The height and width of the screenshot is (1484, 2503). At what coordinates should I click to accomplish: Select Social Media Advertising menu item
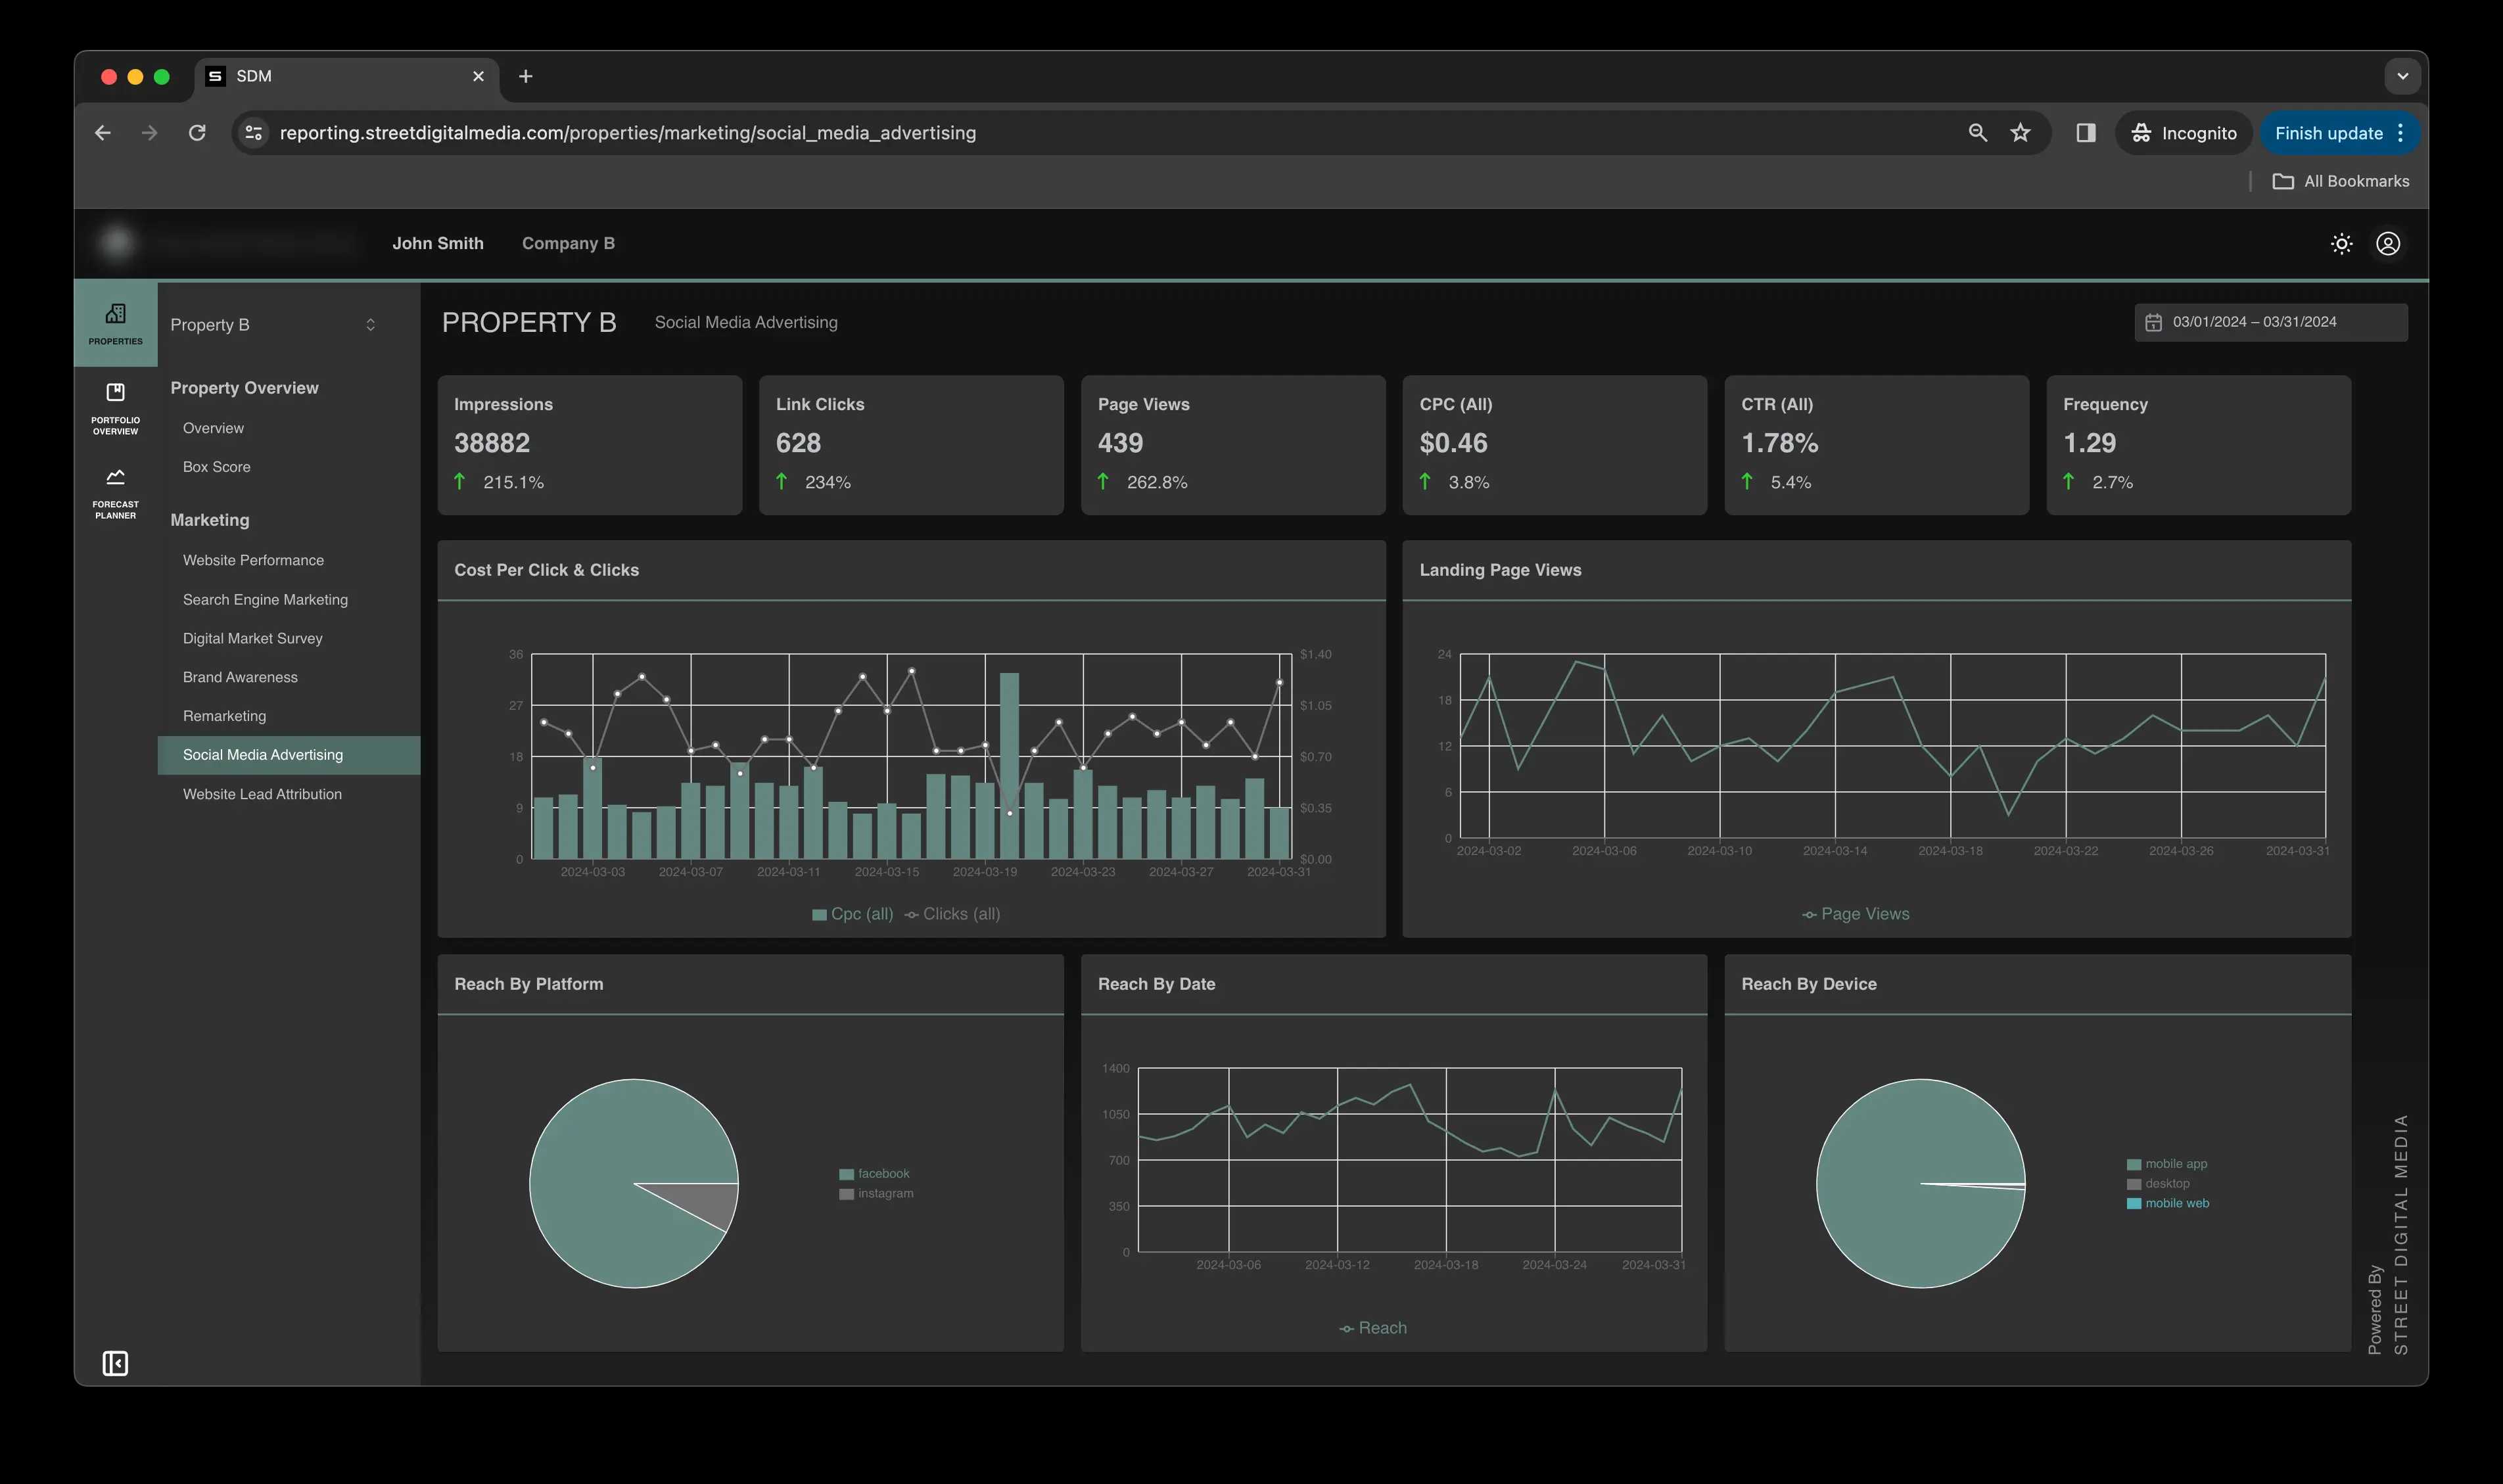(x=262, y=754)
